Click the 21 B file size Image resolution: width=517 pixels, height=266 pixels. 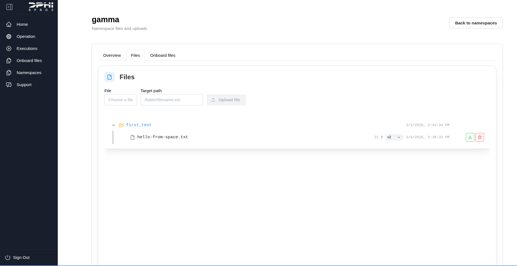point(379,137)
